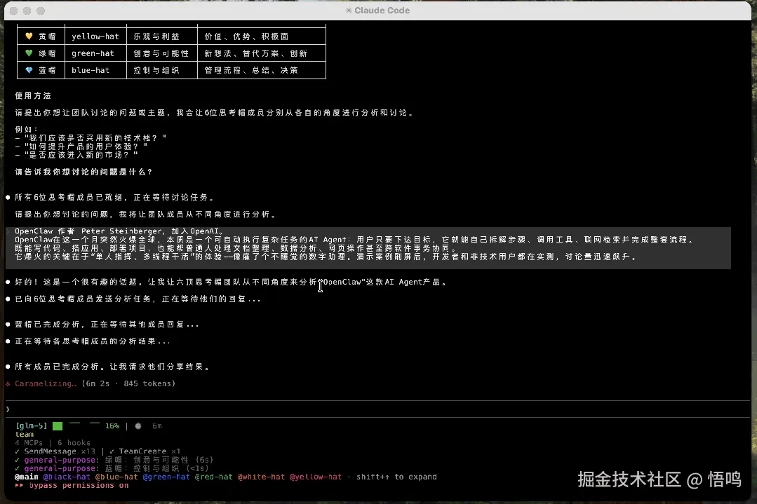
Task: Click the general-purpose 绿帽 task row
Action: tap(114, 460)
